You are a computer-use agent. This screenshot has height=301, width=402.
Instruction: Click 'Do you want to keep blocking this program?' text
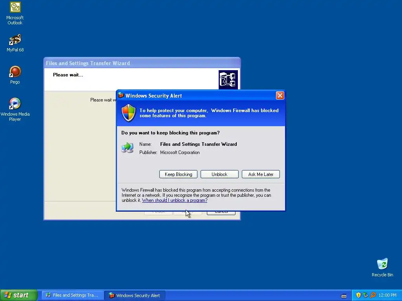pyautogui.click(x=170, y=133)
